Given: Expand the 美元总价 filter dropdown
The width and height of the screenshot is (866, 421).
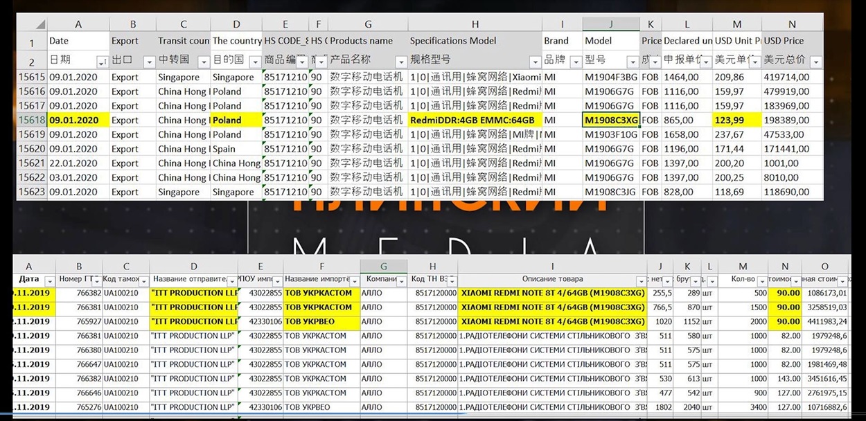Looking at the screenshot, I should [816, 62].
